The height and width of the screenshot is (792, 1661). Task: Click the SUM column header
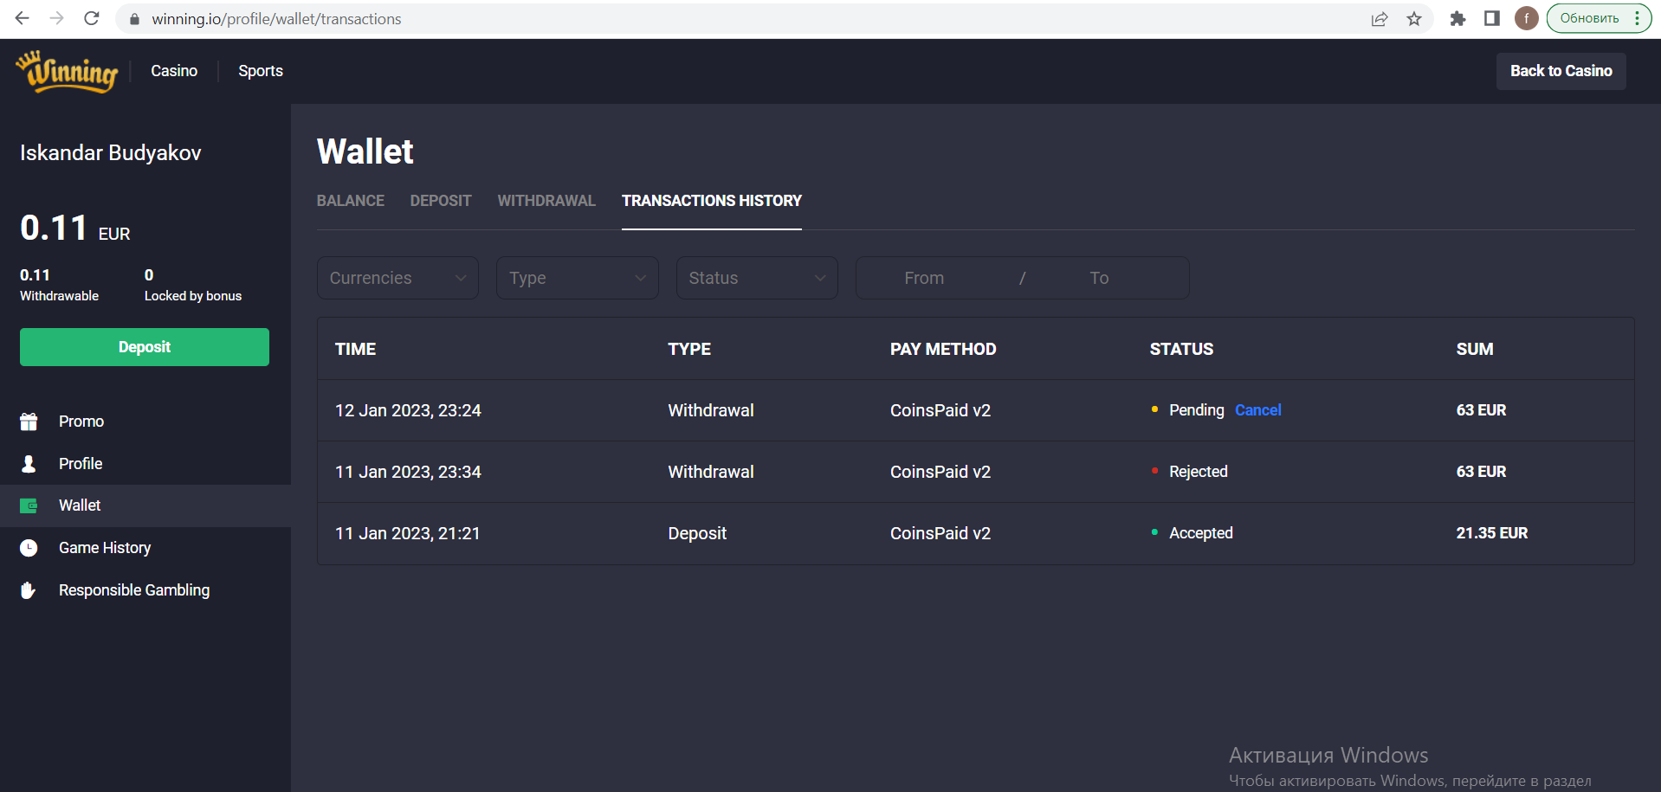pyautogui.click(x=1475, y=349)
